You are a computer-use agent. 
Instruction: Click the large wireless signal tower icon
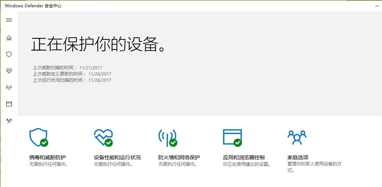click(x=168, y=137)
